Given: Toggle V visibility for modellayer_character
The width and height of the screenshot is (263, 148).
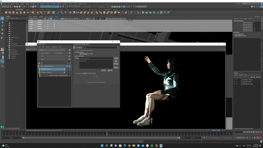Looking at the screenshot, I should tap(234, 80).
